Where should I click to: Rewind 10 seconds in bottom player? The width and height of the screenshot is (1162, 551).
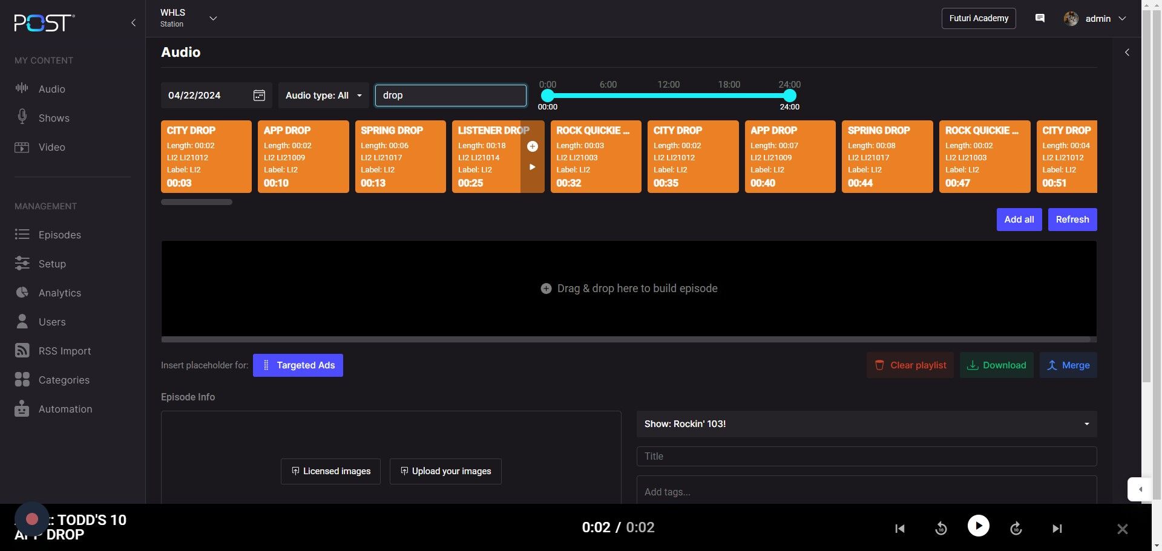(940, 529)
